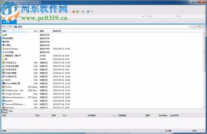
Task: Sort by the 大小 column header
Action: pos(32,31)
